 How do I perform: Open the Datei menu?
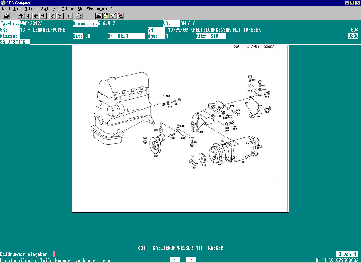(6, 9)
